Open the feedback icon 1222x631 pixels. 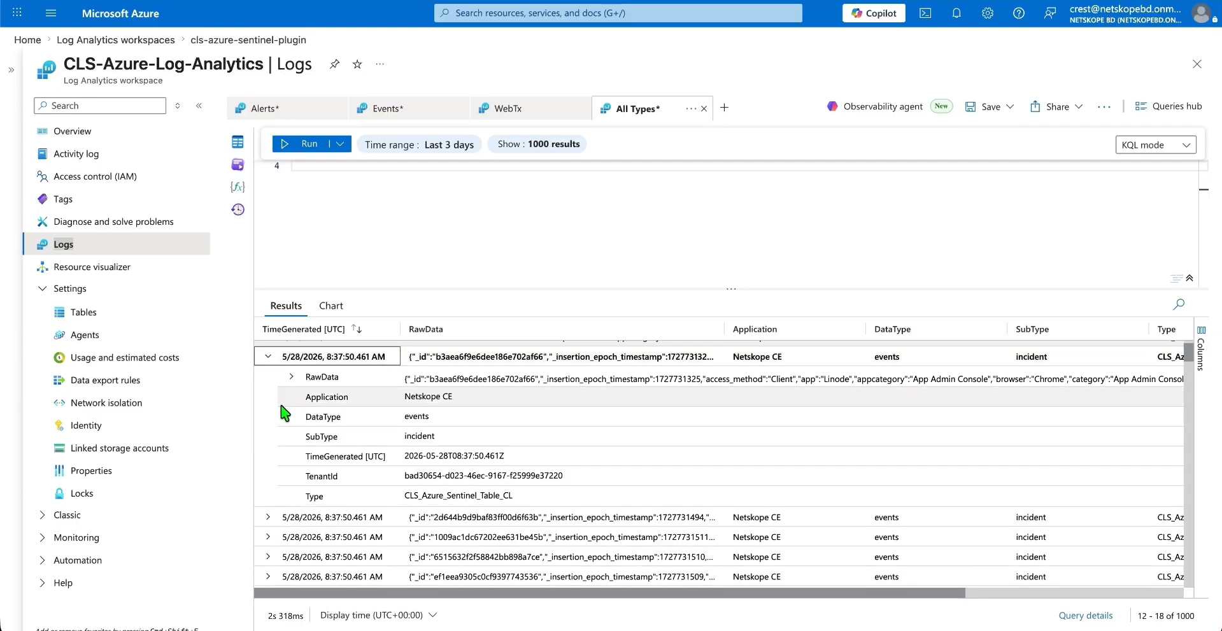pos(1050,13)
